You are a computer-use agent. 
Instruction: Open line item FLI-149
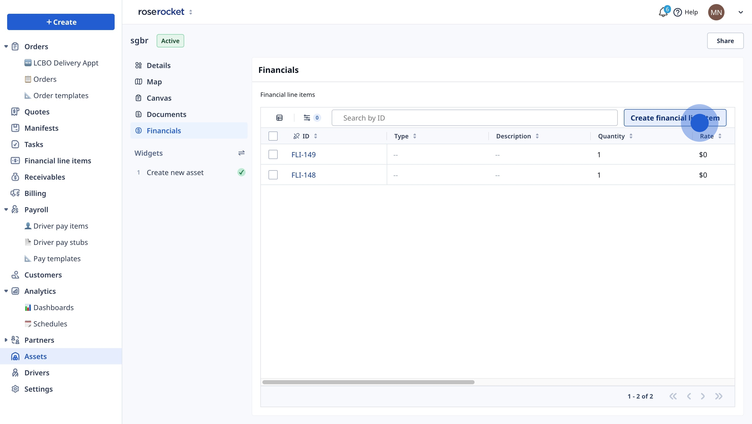tap(304, 154)
